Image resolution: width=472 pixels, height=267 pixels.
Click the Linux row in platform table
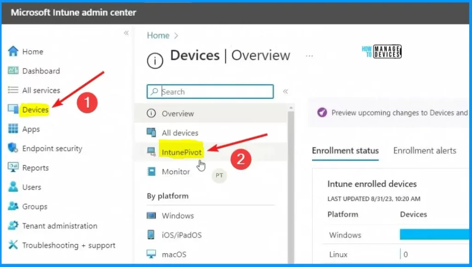tap(396, 255)
